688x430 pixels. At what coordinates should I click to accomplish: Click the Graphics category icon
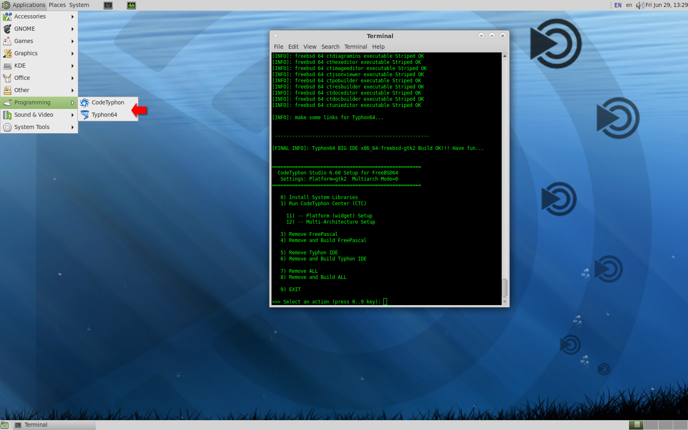7,53
